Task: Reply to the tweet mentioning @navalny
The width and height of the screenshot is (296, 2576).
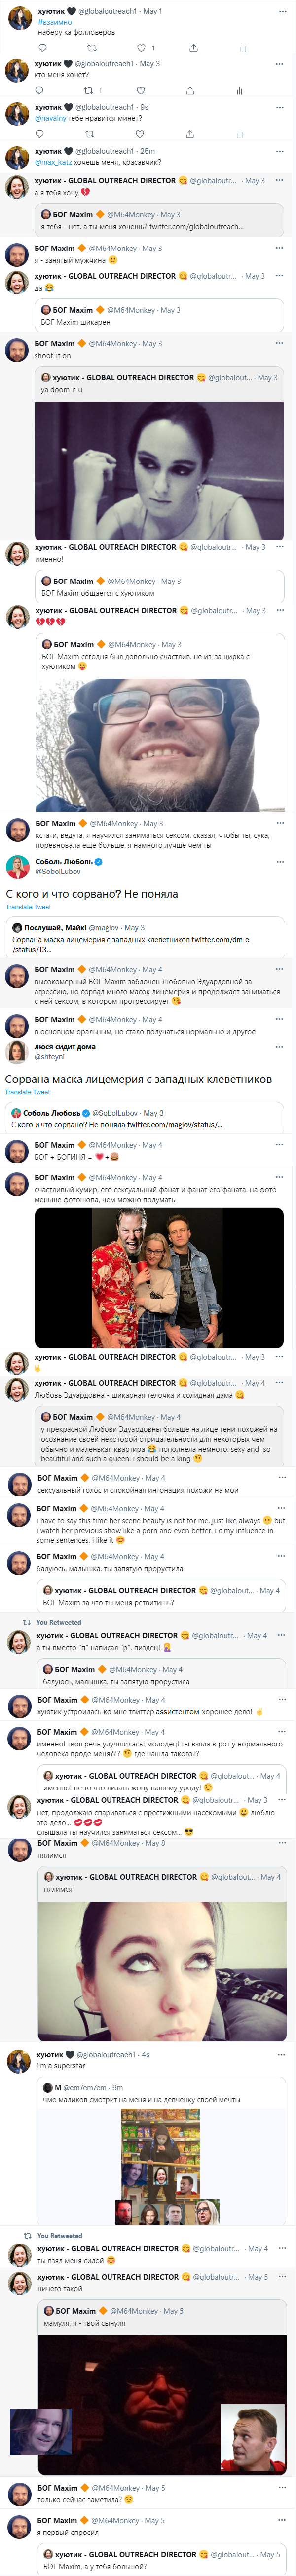Action: pyautogui.click(x=42, y=133)
